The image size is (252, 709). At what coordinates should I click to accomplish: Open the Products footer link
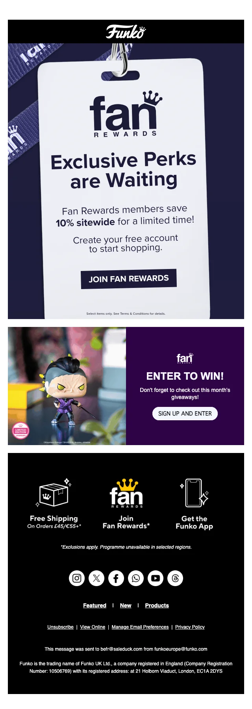(157, 605)
